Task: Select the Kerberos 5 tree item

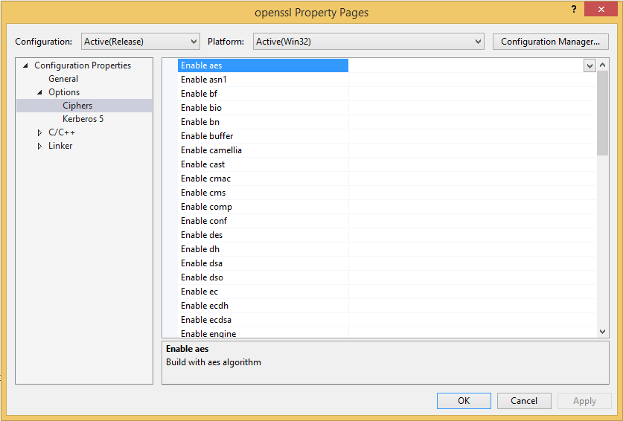Action: [83, 119]
